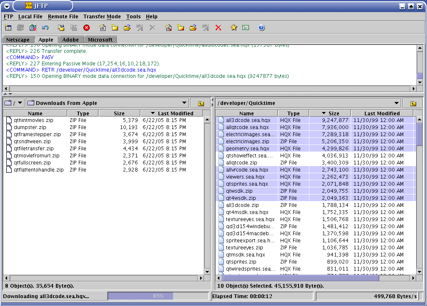This screenshot has height=306, width=427.
Task: Stop the transfer with red stop icon
Action: 87,27
